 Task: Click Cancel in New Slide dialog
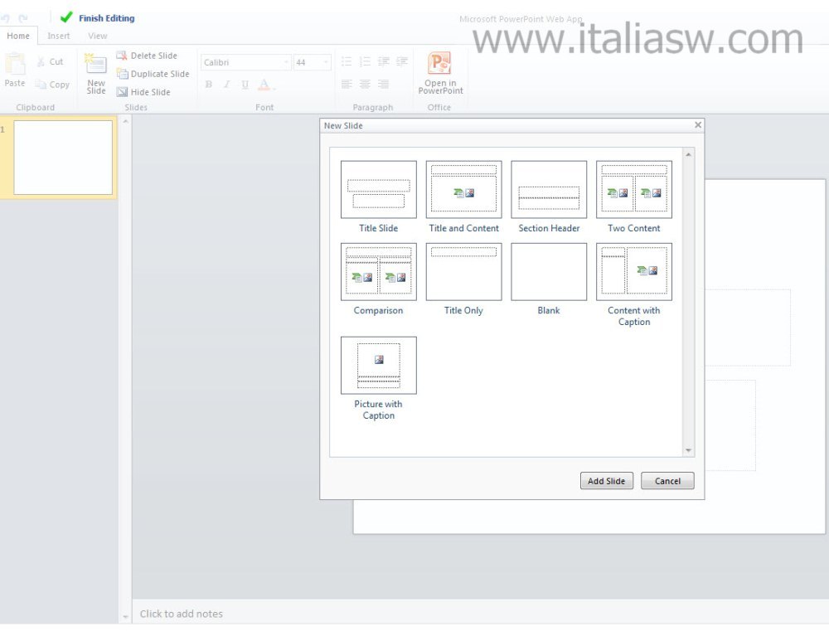pos(667,481)
